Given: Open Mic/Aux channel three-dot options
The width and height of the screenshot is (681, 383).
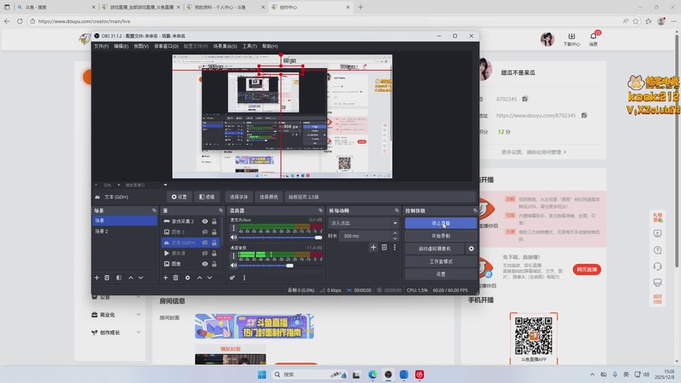Looking at the screenshot, I should pyautogui.click(x=233, y=228).
